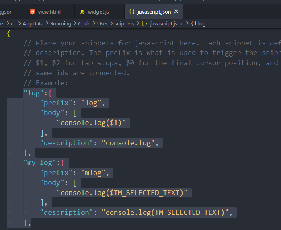
Task: Click the closing "}," of log snippet
Action: tap(27, 153)
